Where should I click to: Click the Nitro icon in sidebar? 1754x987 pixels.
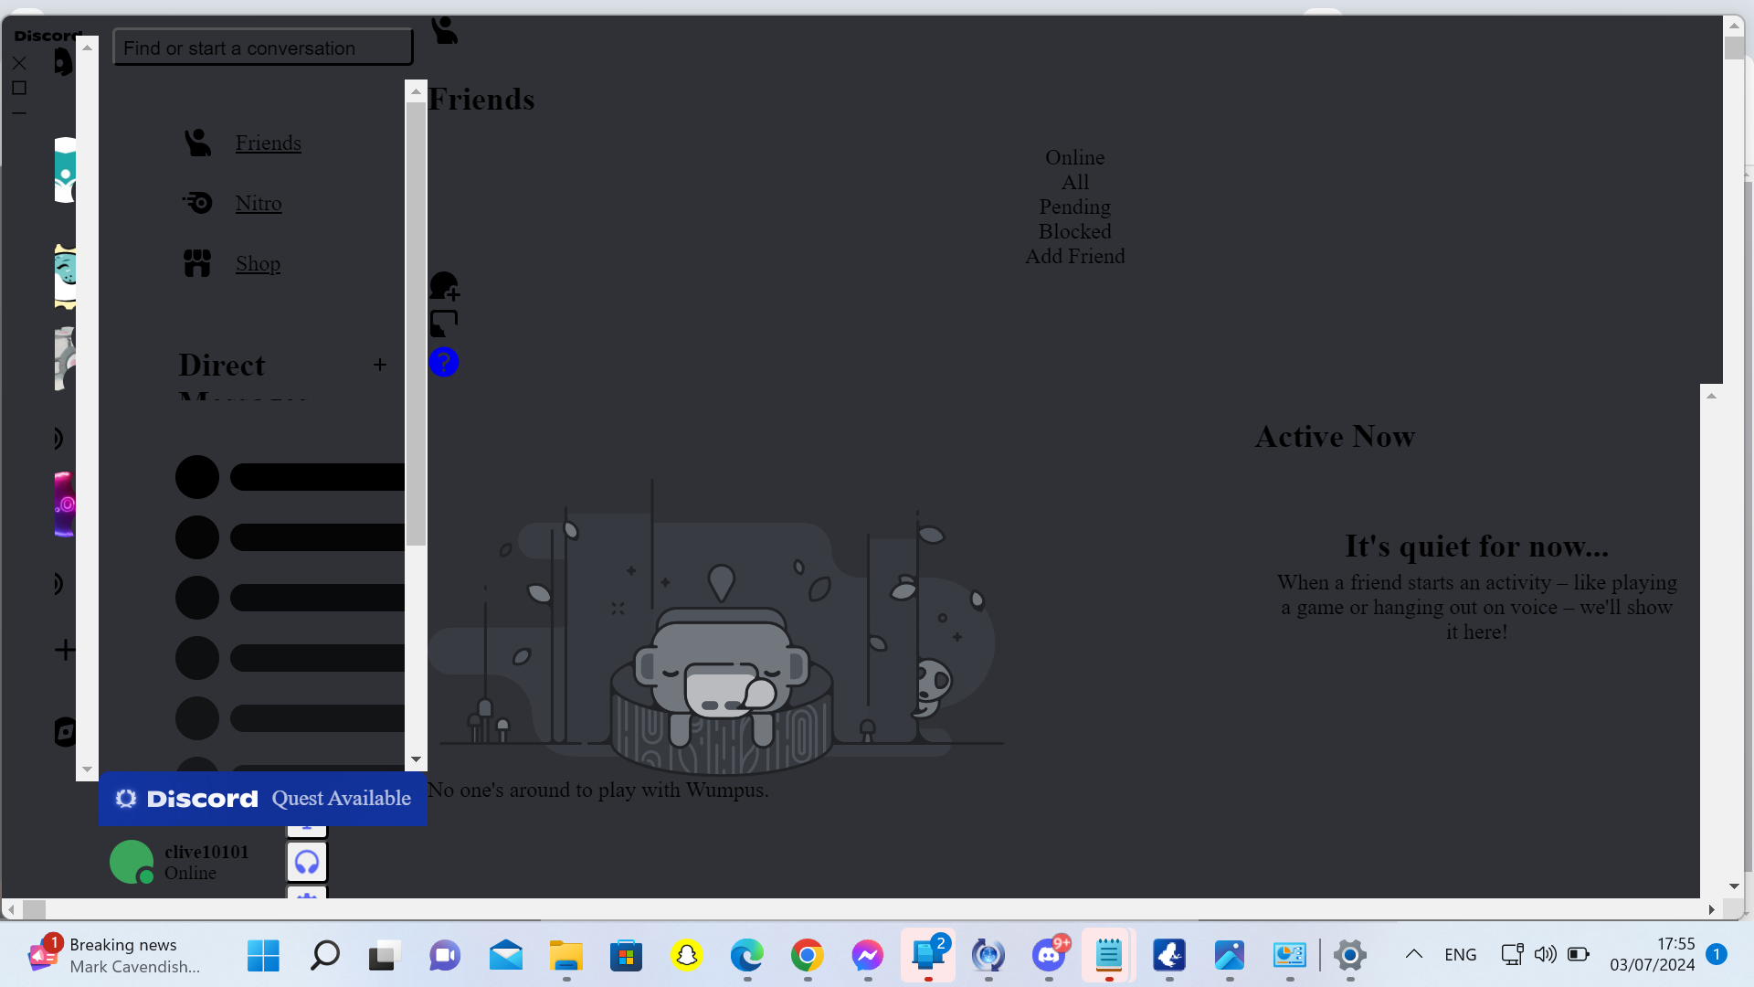click(197, 203)
